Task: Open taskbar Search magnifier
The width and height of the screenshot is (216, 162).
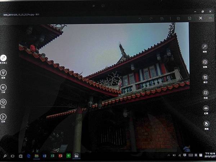Action: 5,156
